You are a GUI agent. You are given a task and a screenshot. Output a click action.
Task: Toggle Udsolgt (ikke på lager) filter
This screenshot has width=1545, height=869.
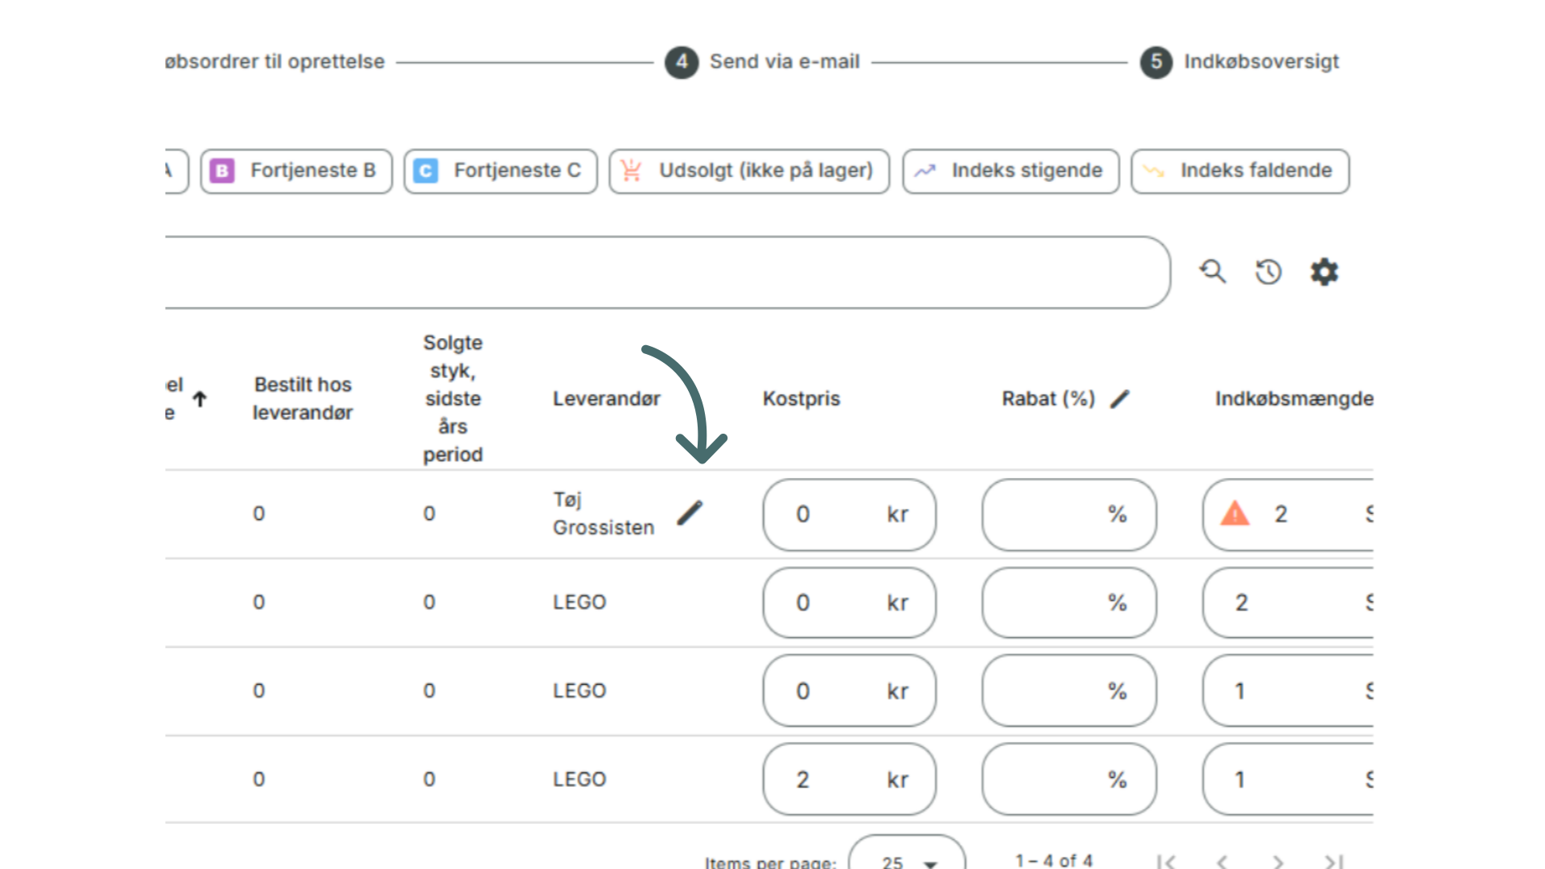749,171
